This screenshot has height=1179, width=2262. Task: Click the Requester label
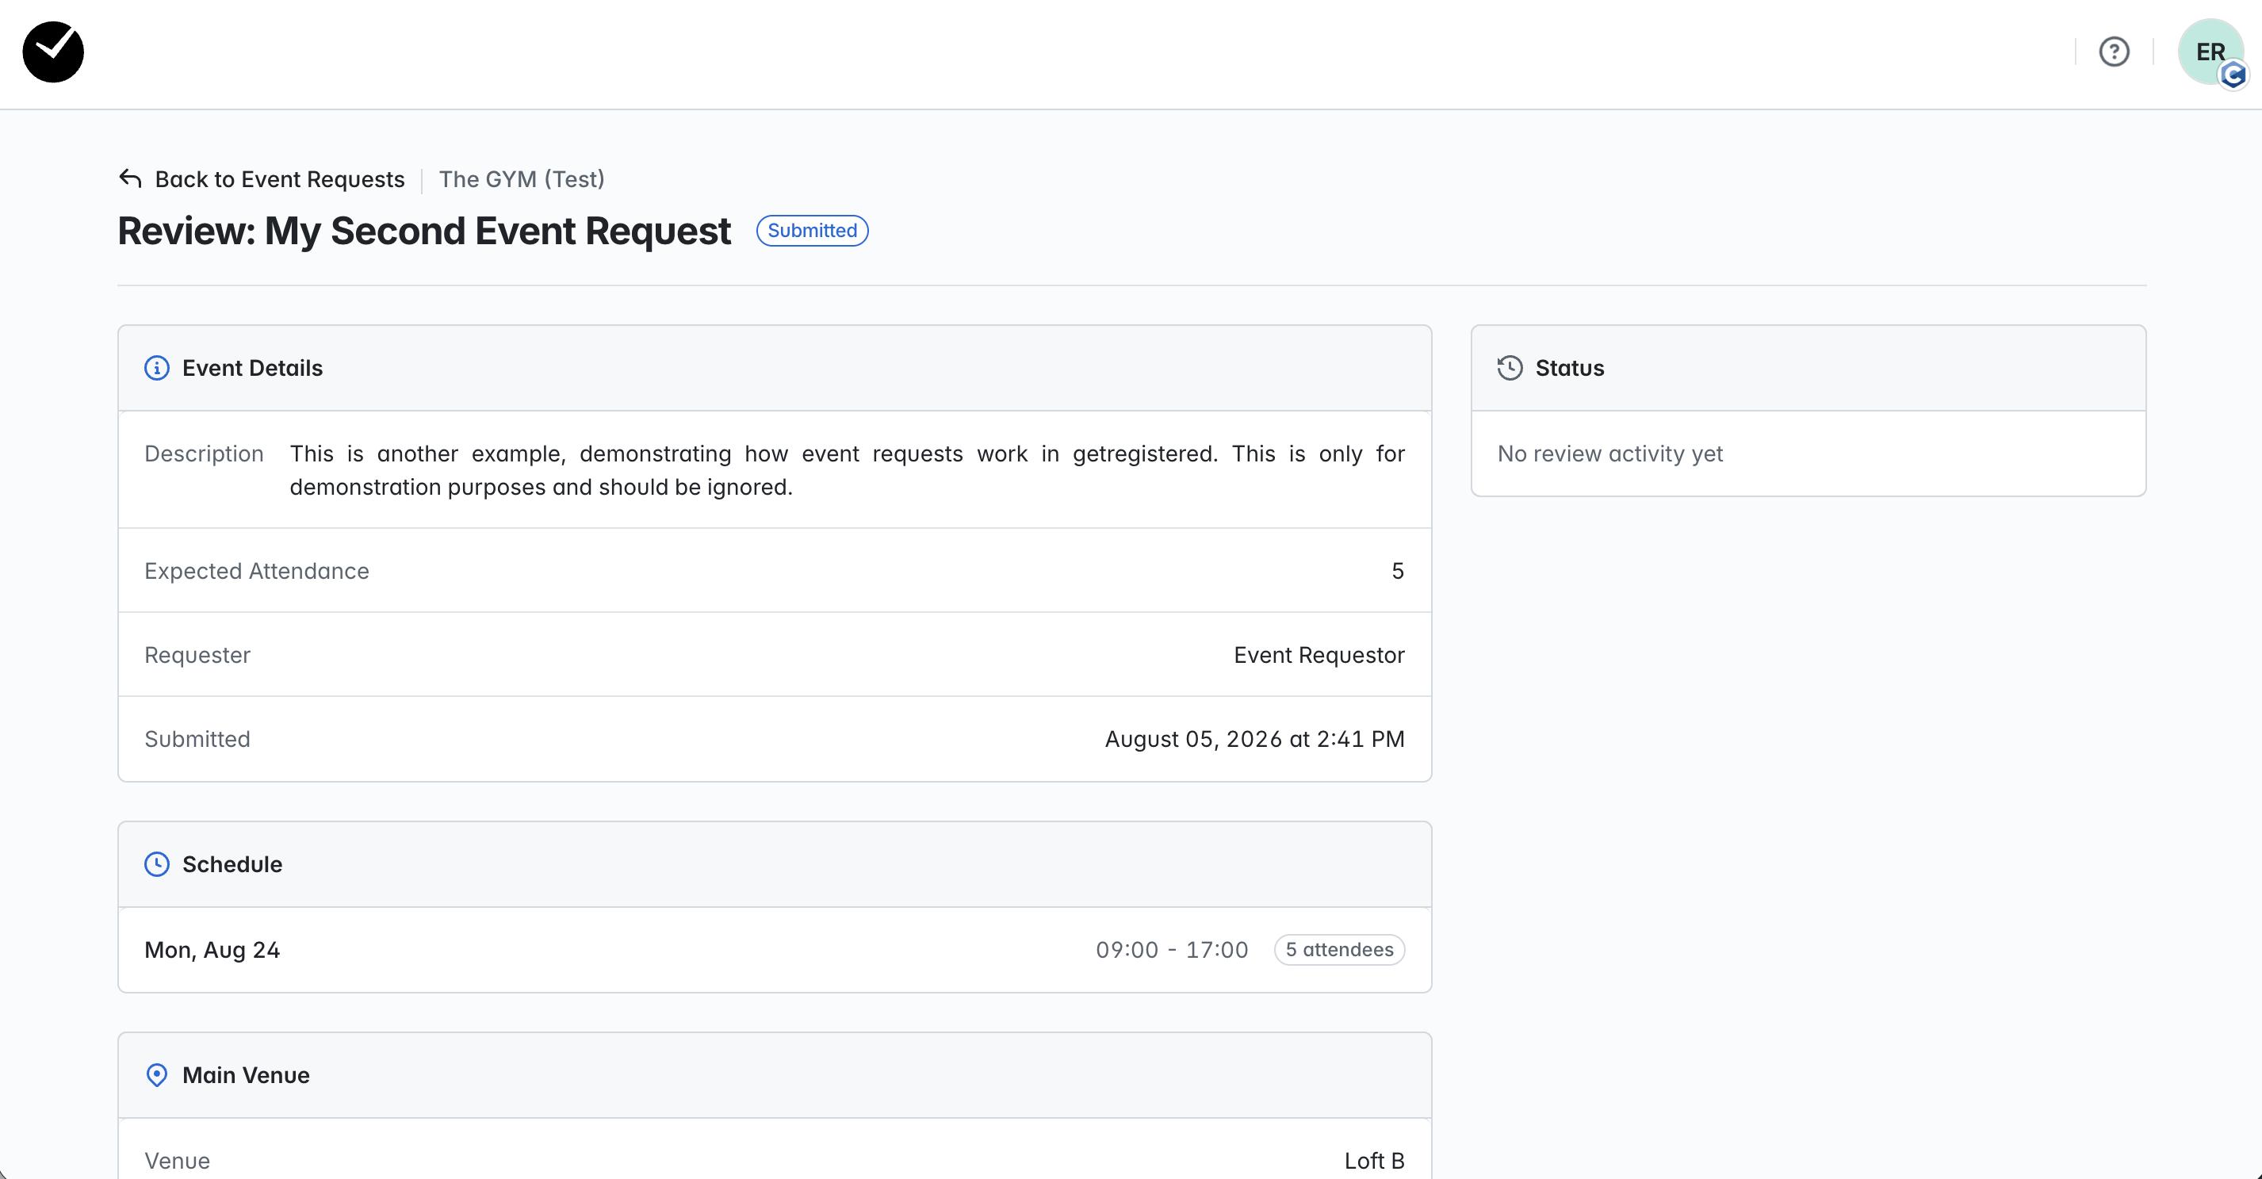click(197, 656)
